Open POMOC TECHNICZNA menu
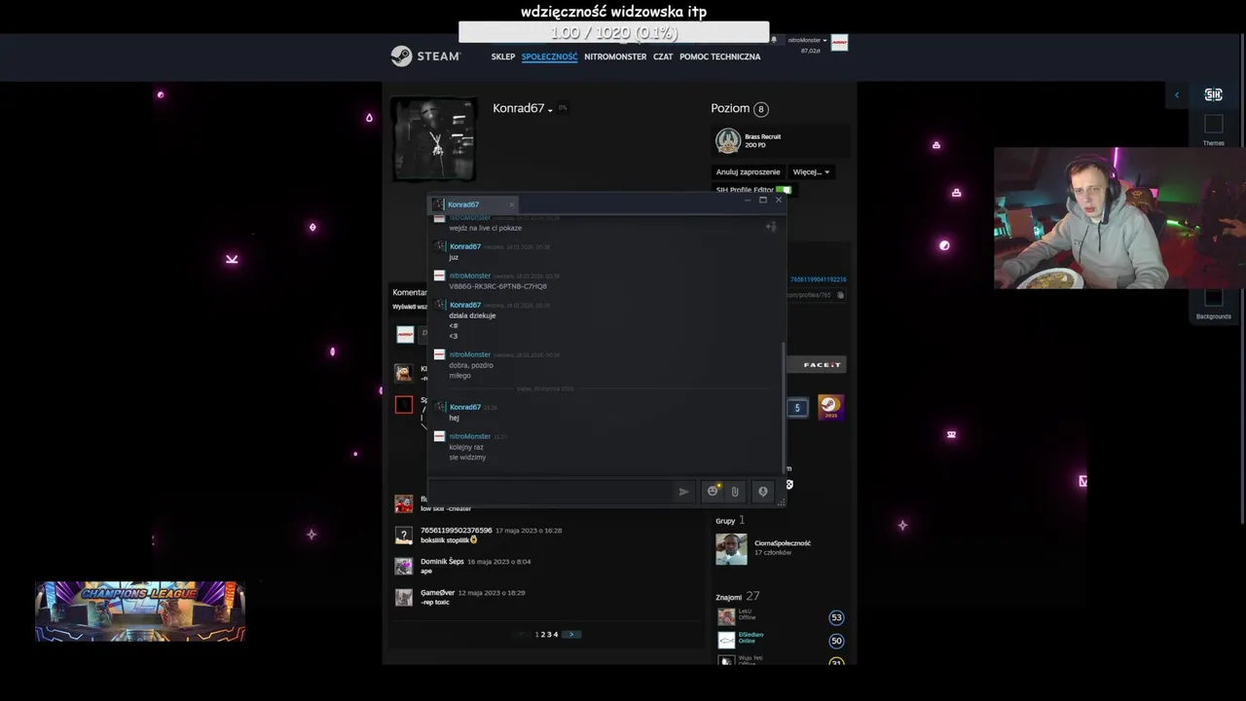The height and width of the screenshot is (701, 1246). 720,56
